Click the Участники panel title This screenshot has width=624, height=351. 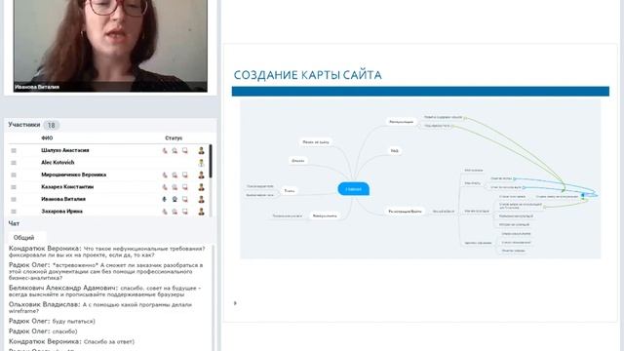point(24,125)
